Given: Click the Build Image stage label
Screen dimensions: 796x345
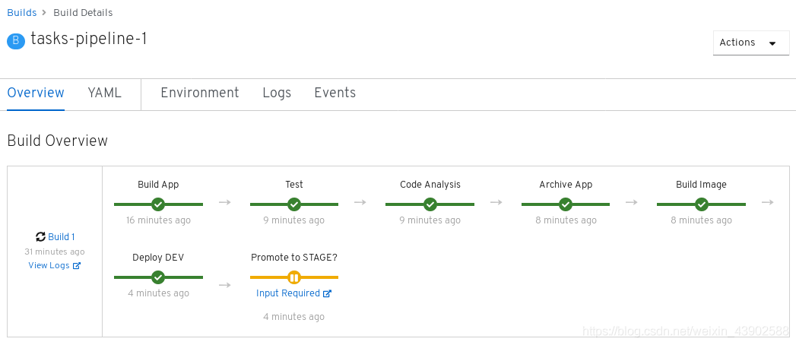Looking at the screenshot, I should tap(701, 185).
